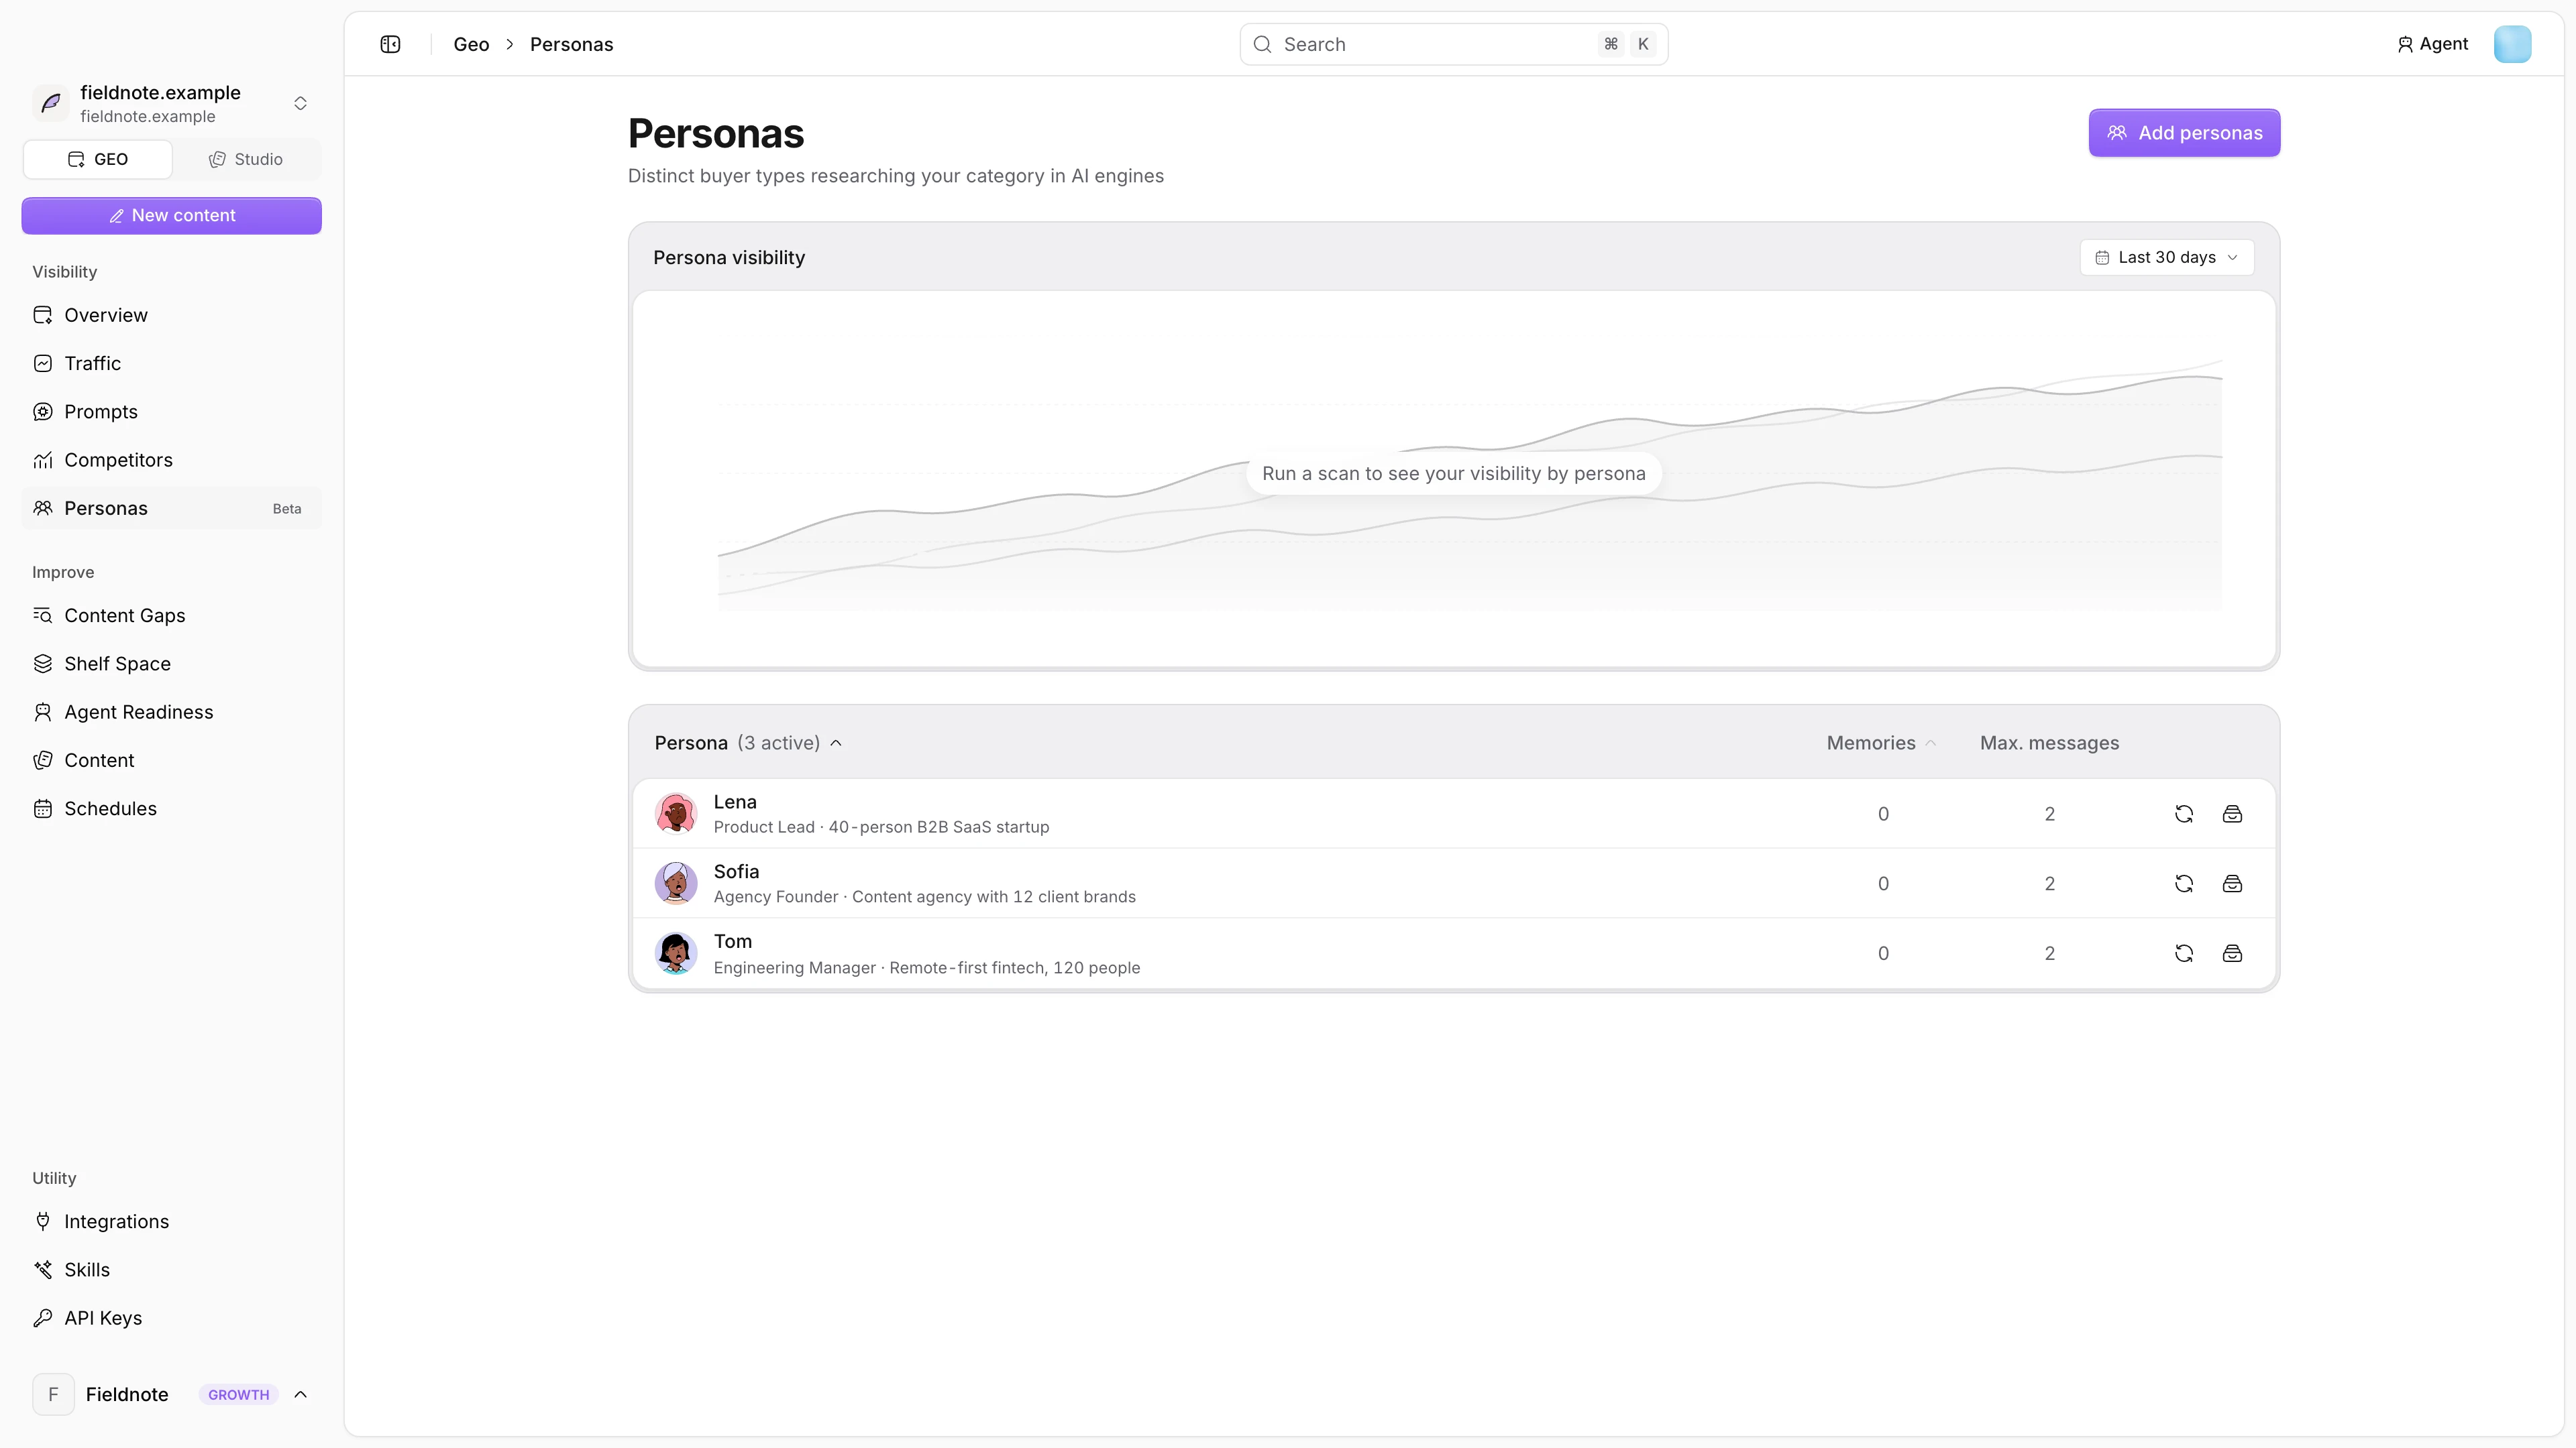The width and height of the screenshot is (2576, 1448).
Task: Click refresh icon in Sofia row
Action: 2184,884
